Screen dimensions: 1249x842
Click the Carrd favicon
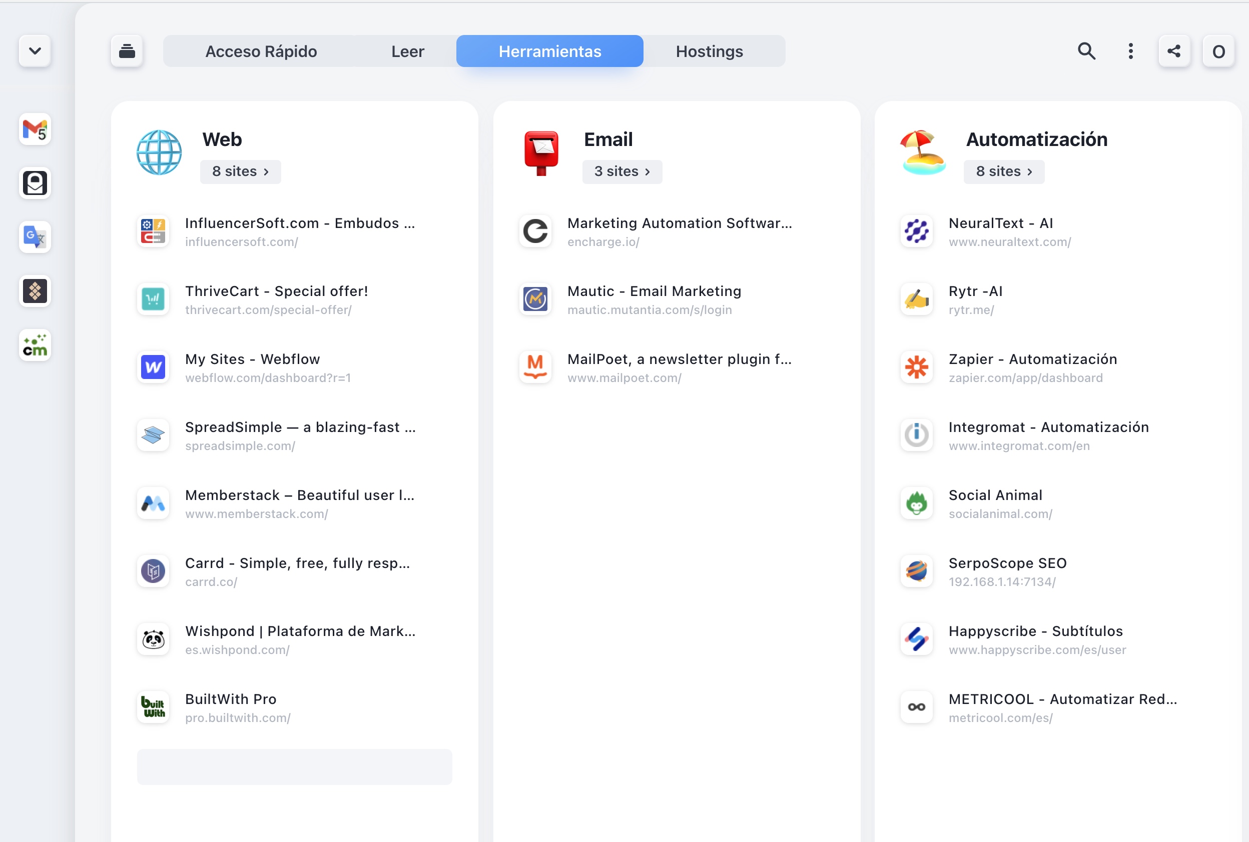[153, 571]
